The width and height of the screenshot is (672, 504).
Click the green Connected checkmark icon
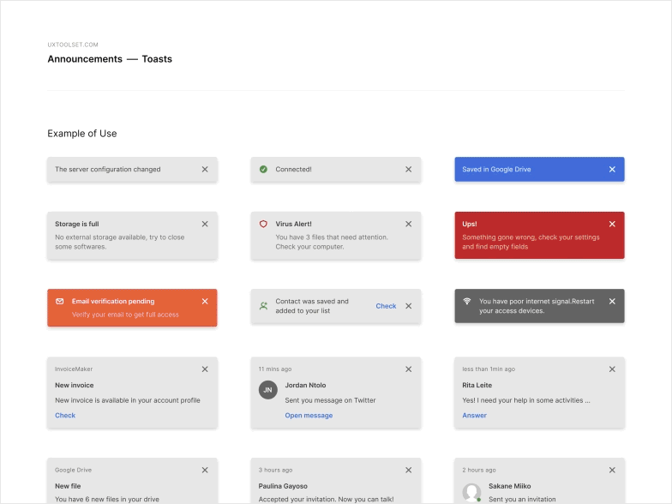[x=263, y=170]
